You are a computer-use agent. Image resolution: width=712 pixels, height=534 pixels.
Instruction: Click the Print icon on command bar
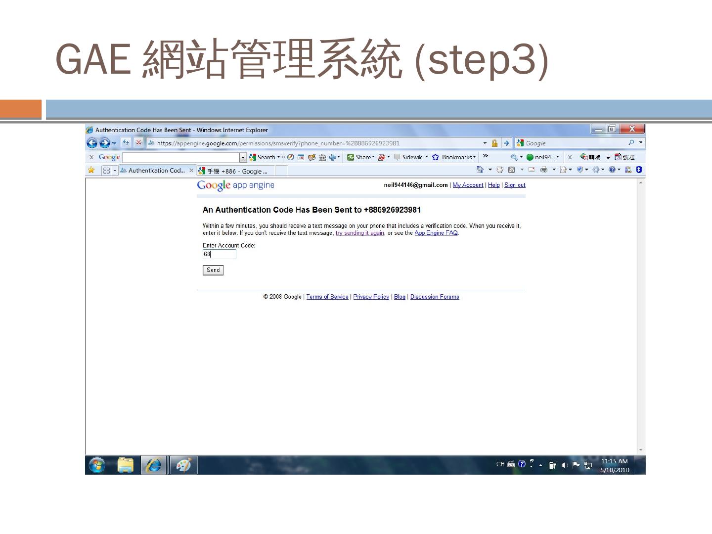pyautogui.click(x=544, y=170)
